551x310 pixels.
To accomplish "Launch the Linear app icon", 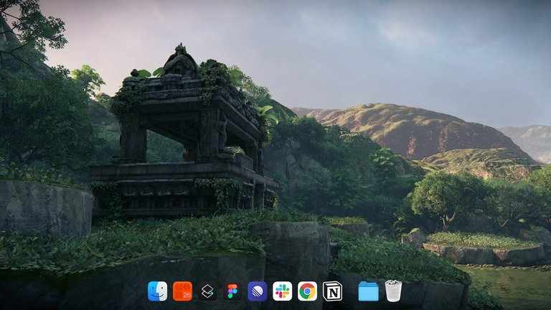I will [258, 291].
